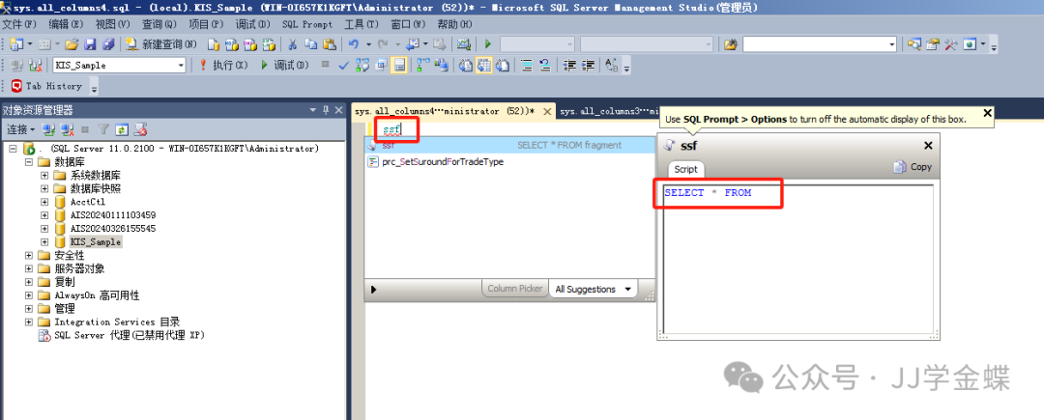Expand the 安全性 folder
Viewport: 1044px width, 420px height.
click(29, 255)
